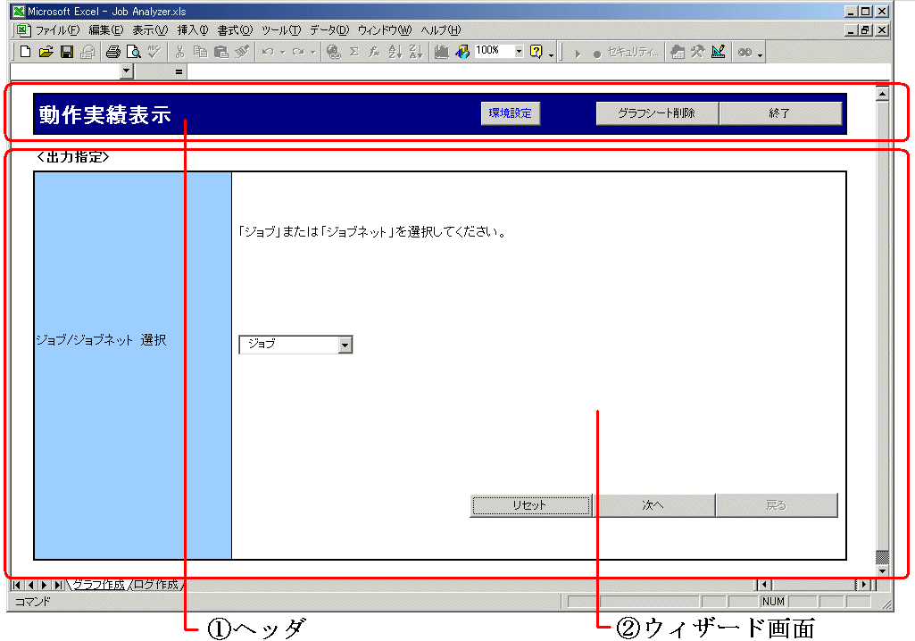Viewport: 915px width, 641px height.
Task: Open a file with the Open folder icon
Action: coord(46,52)
